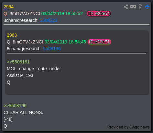Open 8chan post link 5508196

click(x=52, y=49)
